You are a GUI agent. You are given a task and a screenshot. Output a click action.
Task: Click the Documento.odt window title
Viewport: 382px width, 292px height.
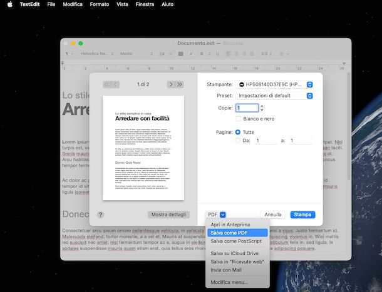[x=196, y=43]
